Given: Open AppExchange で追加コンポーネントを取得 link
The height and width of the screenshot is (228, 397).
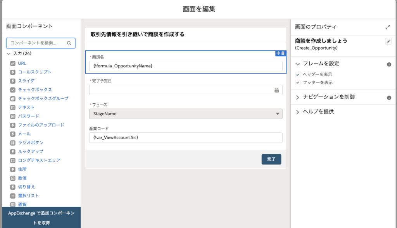Looking at the screenshot, I should 41,218.
